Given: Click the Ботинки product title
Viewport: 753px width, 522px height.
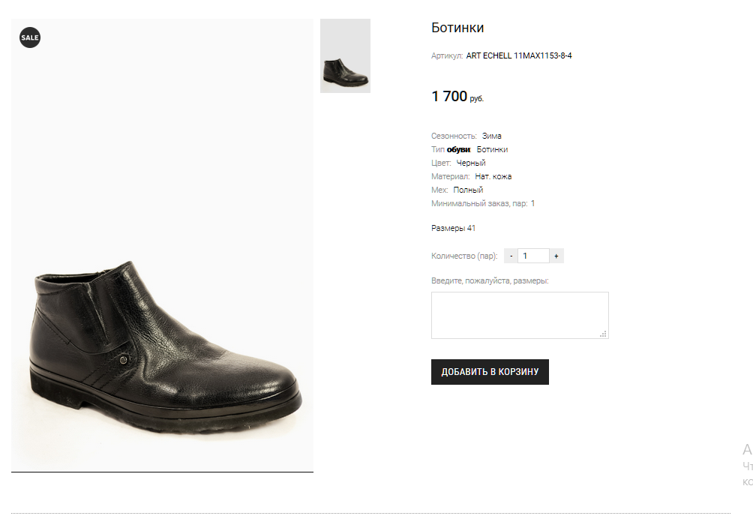Looking at the screenshot, I should (457, 28).
